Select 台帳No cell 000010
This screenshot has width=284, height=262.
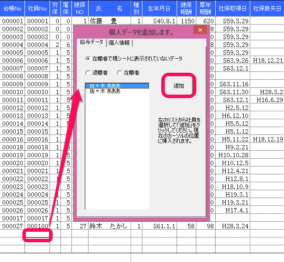12,92
